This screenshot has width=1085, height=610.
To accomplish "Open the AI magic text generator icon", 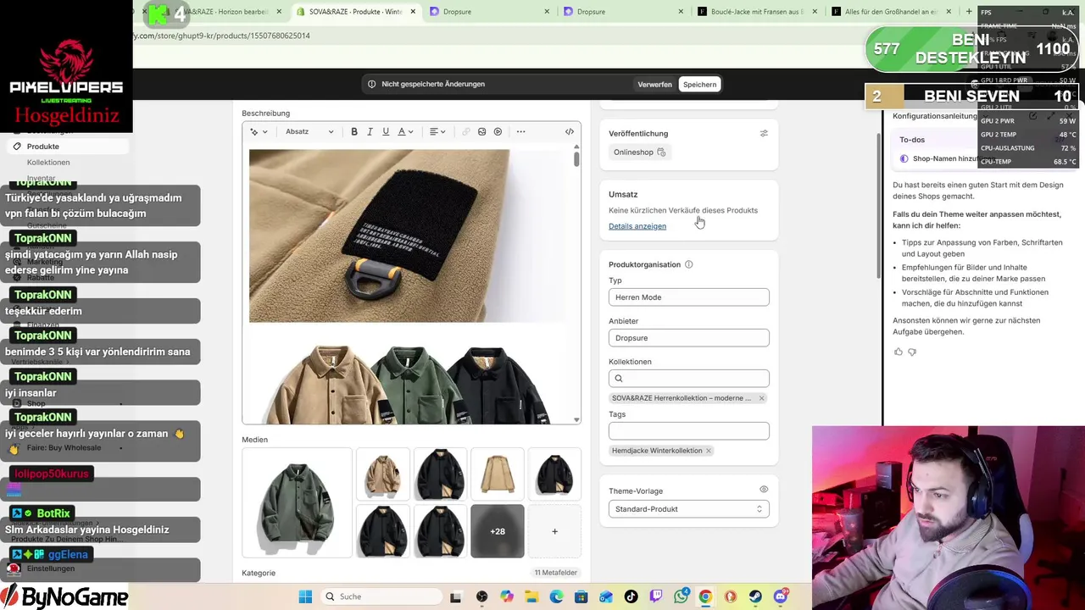I will point(259,131).
